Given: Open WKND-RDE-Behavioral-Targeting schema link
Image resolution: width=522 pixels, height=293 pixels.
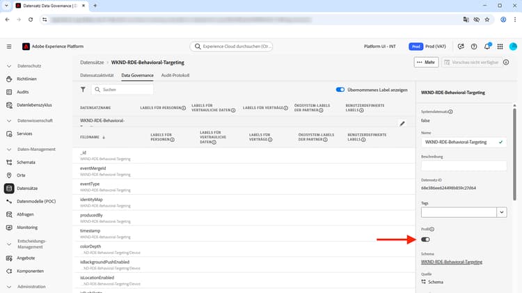Looking at the screenshot, I should pos(452,262).
